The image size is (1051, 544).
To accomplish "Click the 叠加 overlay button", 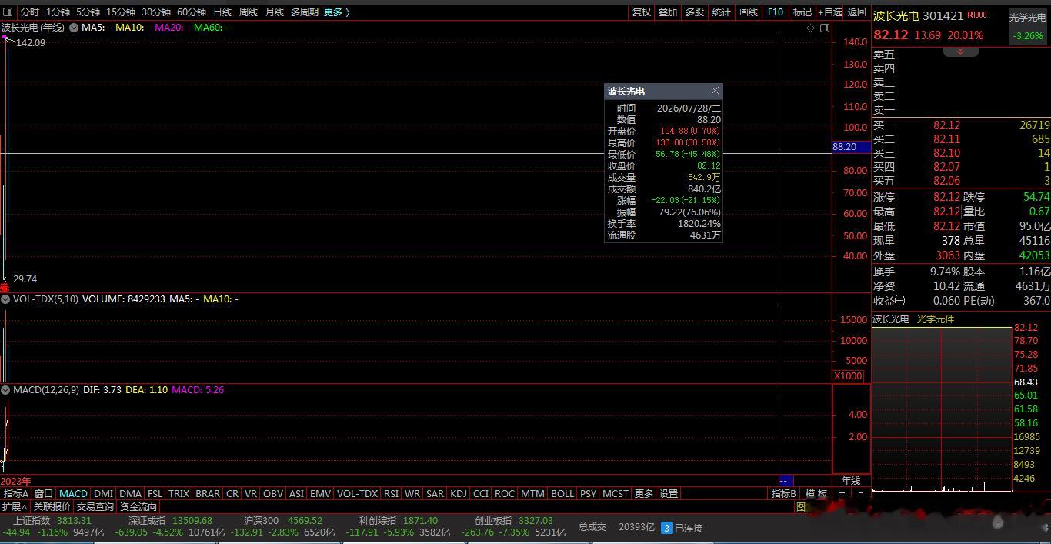I will click(x=668, y=12).
